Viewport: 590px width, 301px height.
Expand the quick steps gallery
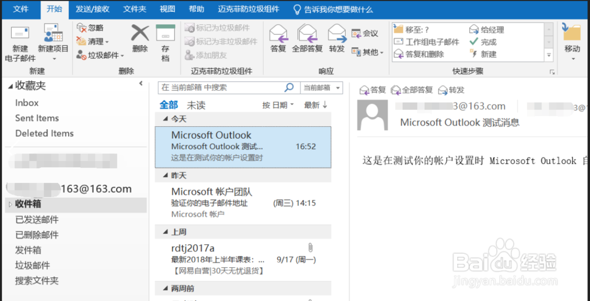[549, 55]
